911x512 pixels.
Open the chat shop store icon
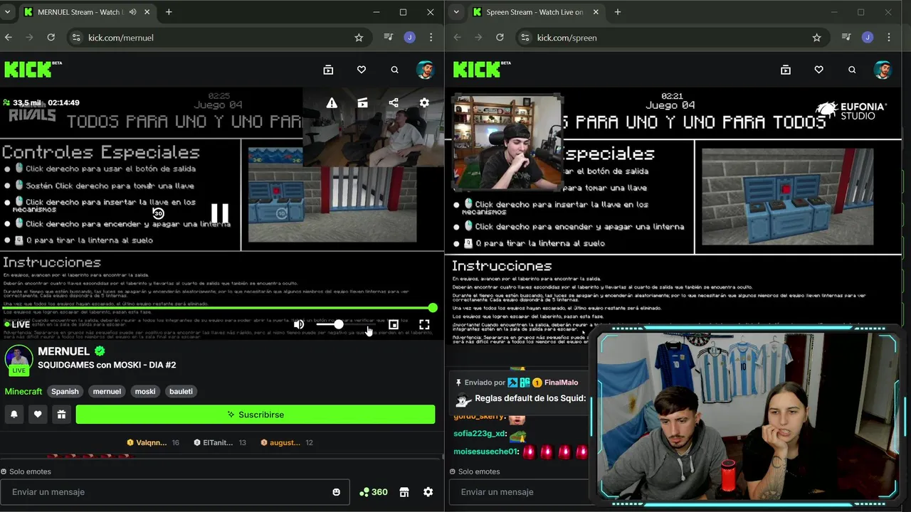(x=404, y=492)
